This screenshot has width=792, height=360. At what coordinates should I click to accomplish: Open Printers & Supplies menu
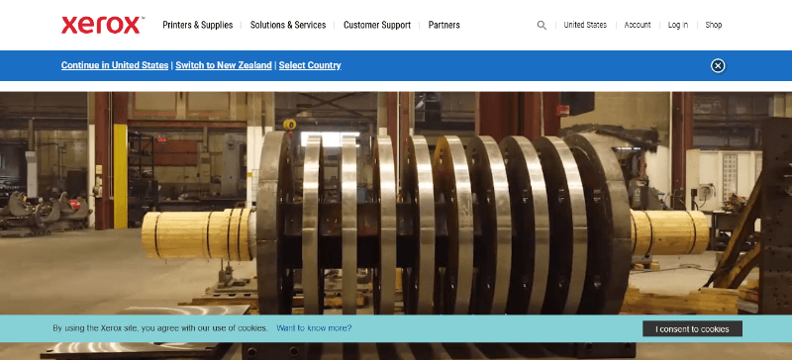pos(197,25)
